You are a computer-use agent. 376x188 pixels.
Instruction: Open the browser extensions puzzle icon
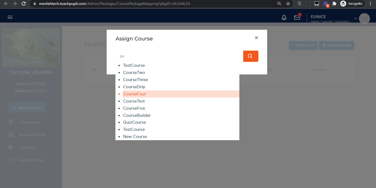click(334, 4)
